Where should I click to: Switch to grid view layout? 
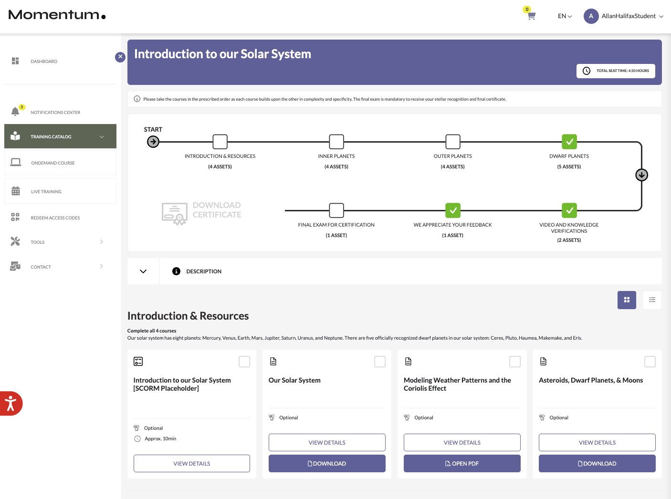(627, 300)
